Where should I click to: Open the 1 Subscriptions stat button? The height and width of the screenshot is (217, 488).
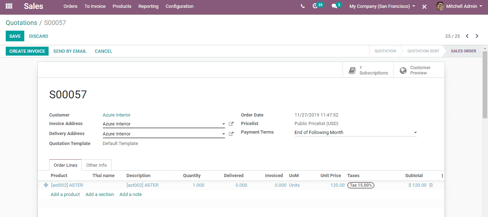pyautogui.click(x=368, y=70)
